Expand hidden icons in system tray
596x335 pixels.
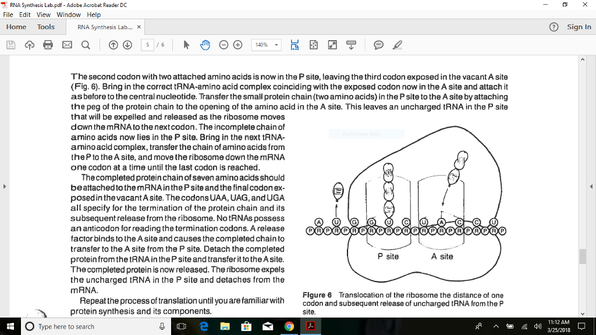pos(496,326)
